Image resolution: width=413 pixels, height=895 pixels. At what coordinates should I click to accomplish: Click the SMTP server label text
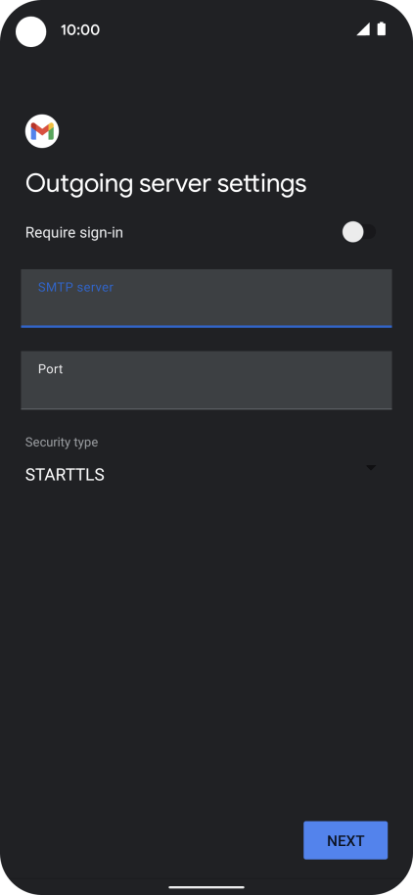[76, 287]
